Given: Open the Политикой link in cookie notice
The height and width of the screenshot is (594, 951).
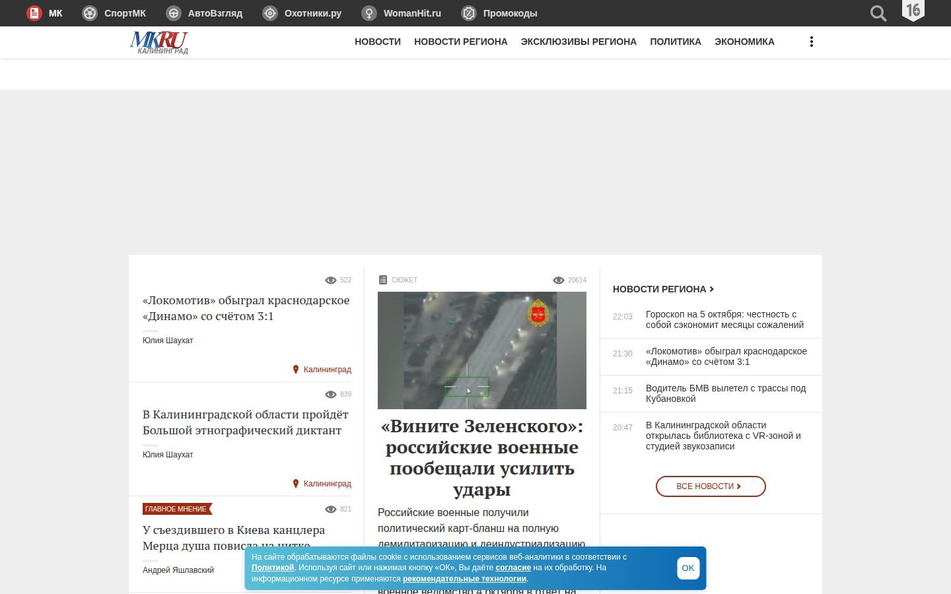Looking at the screenshot, I should point(273,568).
